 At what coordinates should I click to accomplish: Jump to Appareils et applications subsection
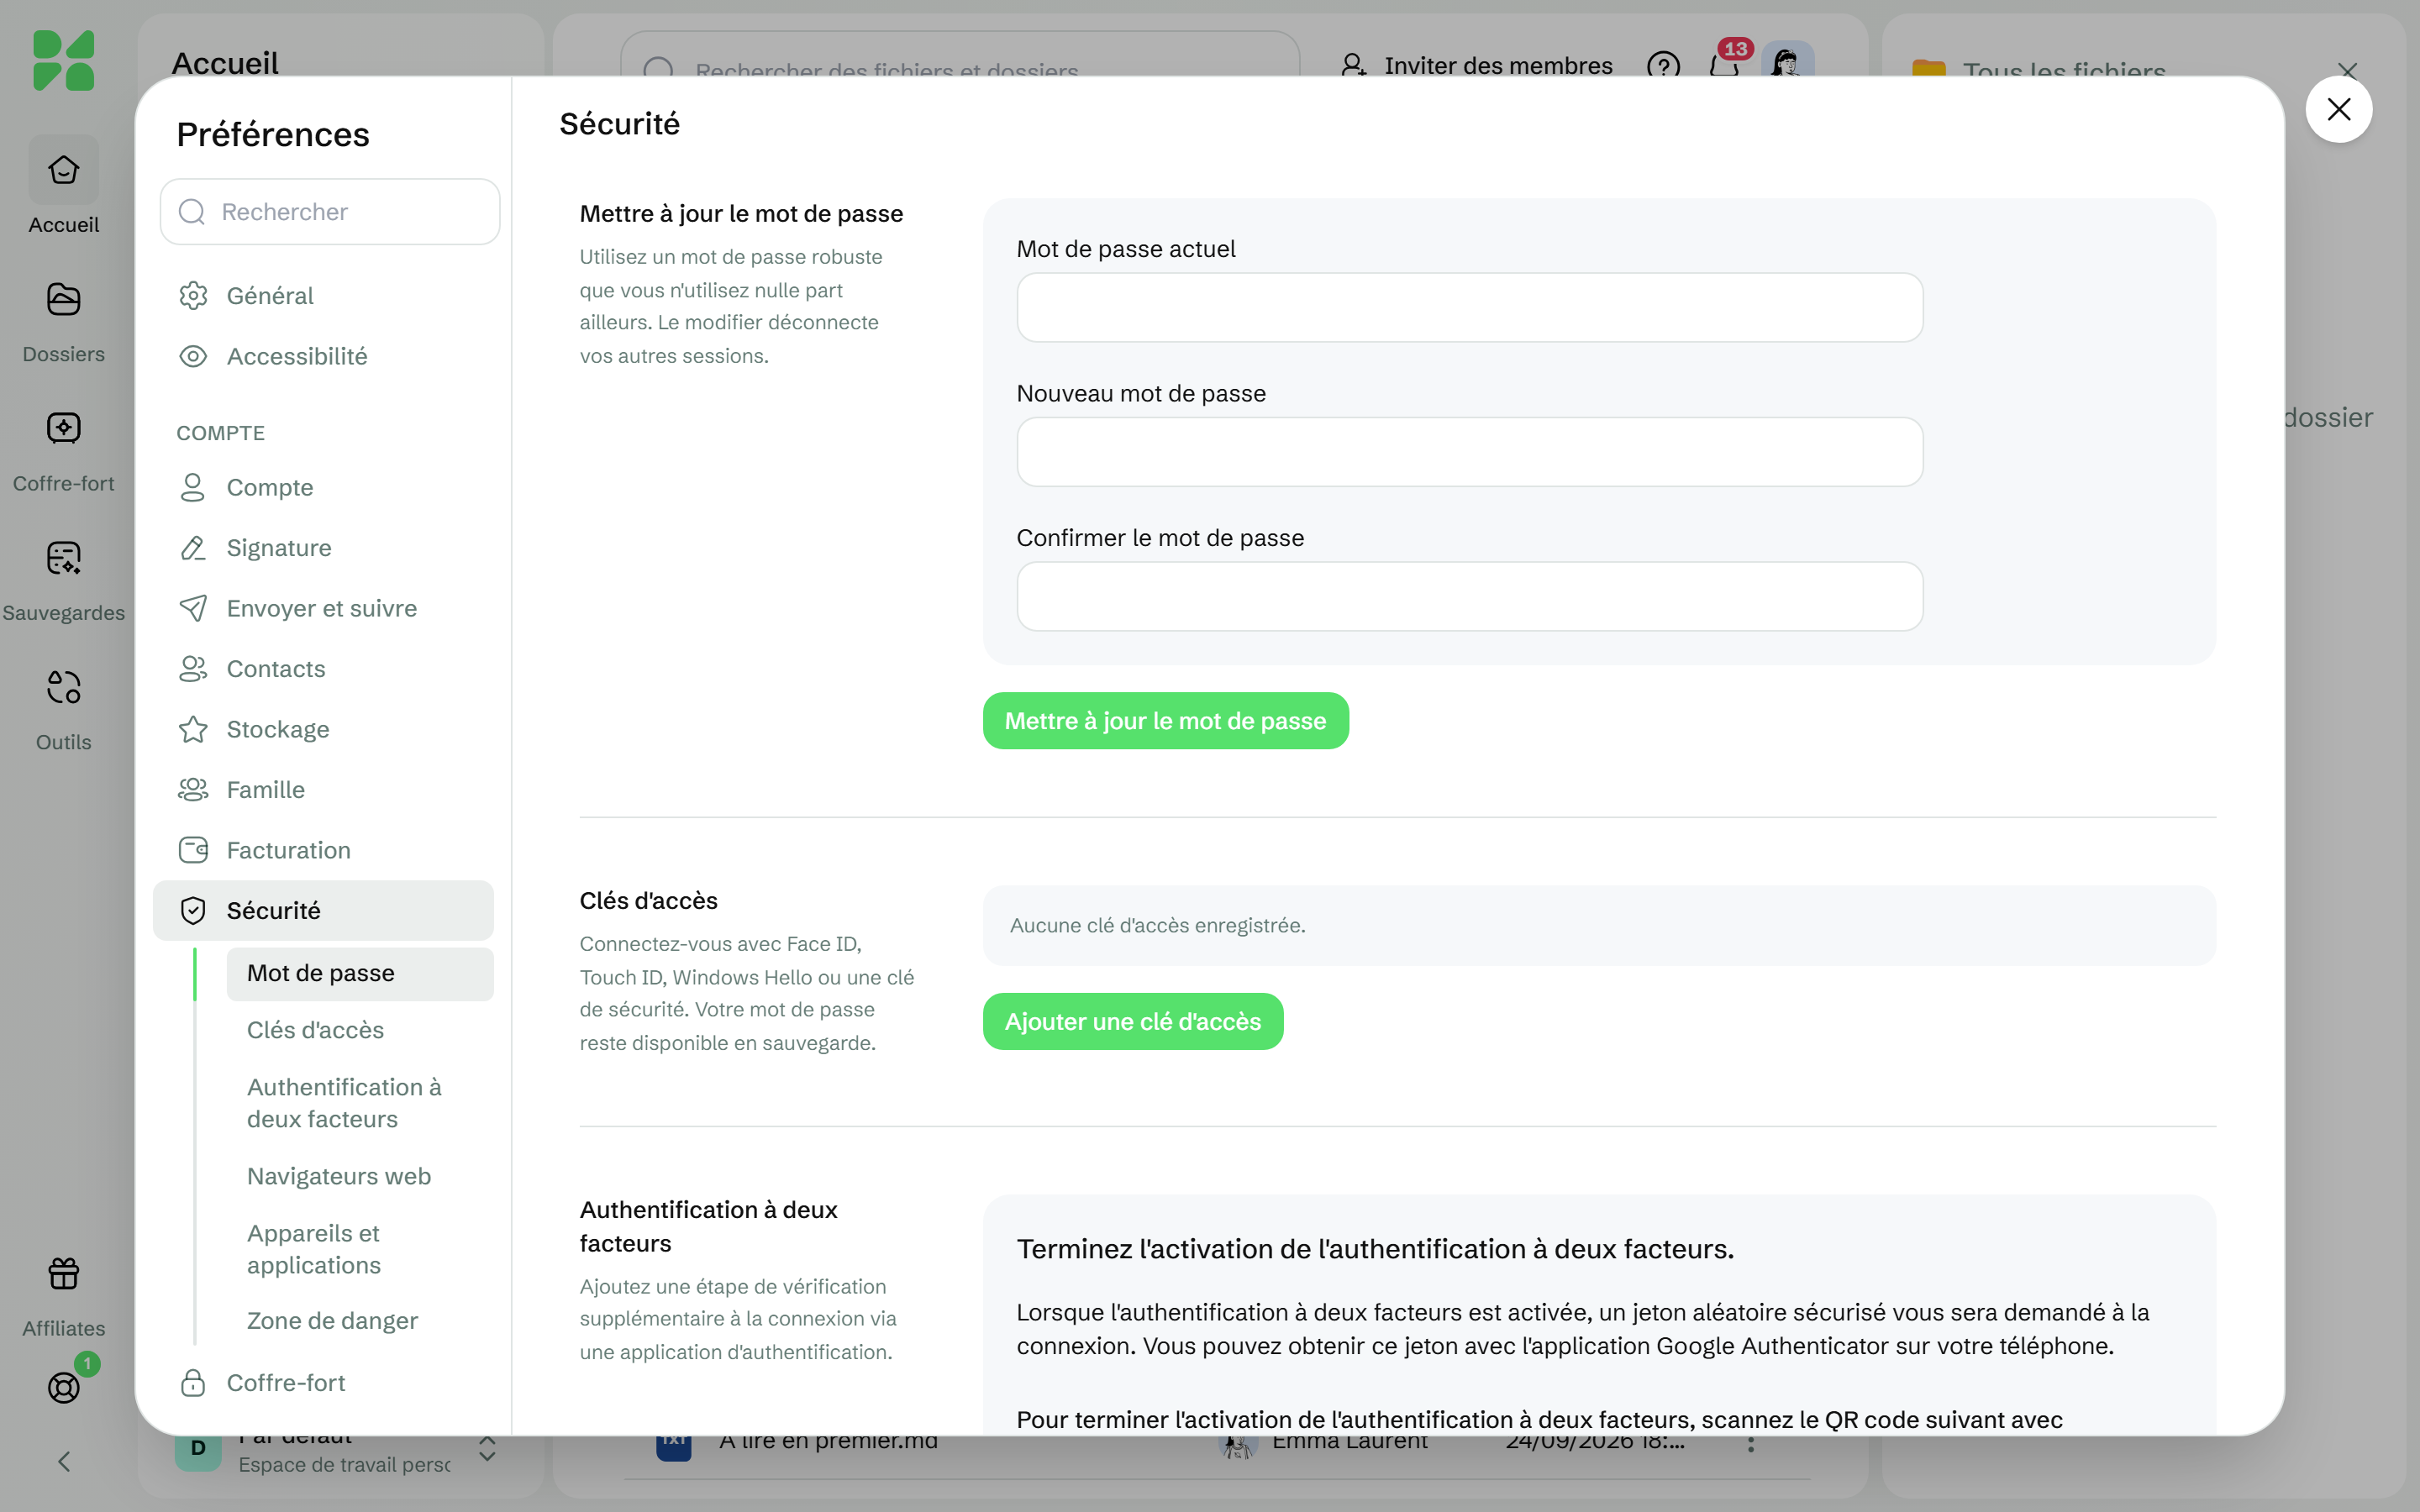(x=360, y=1249)
